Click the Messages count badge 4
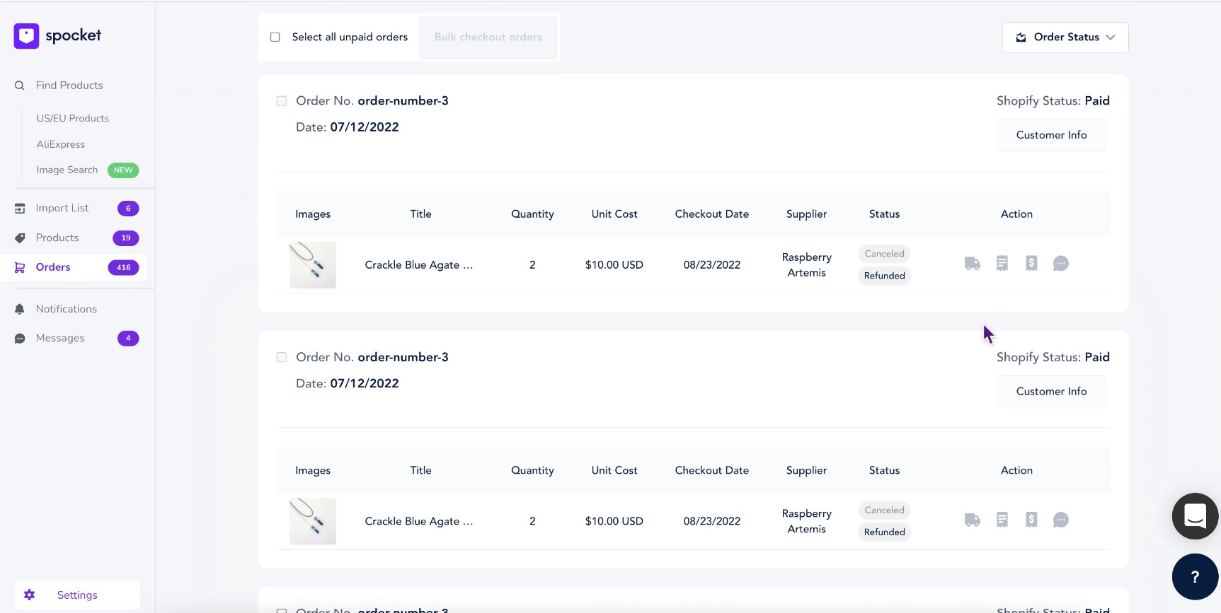The image size is (1221, 613). 128,339
